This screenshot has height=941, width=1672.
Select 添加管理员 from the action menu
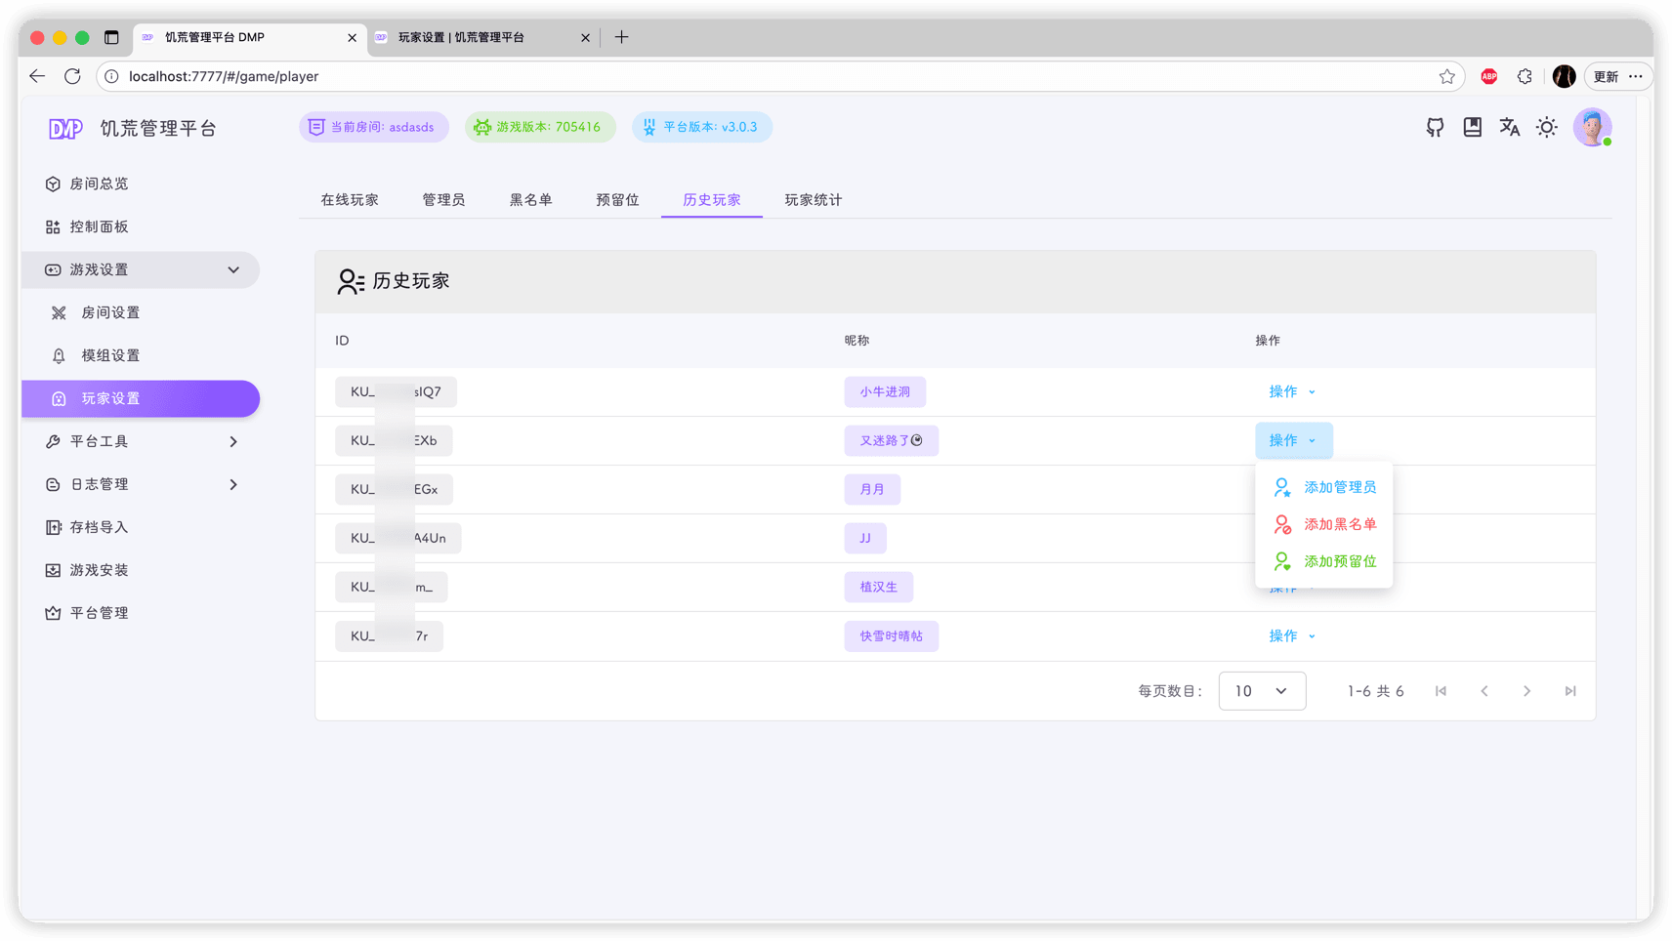tap(1341, 486)
